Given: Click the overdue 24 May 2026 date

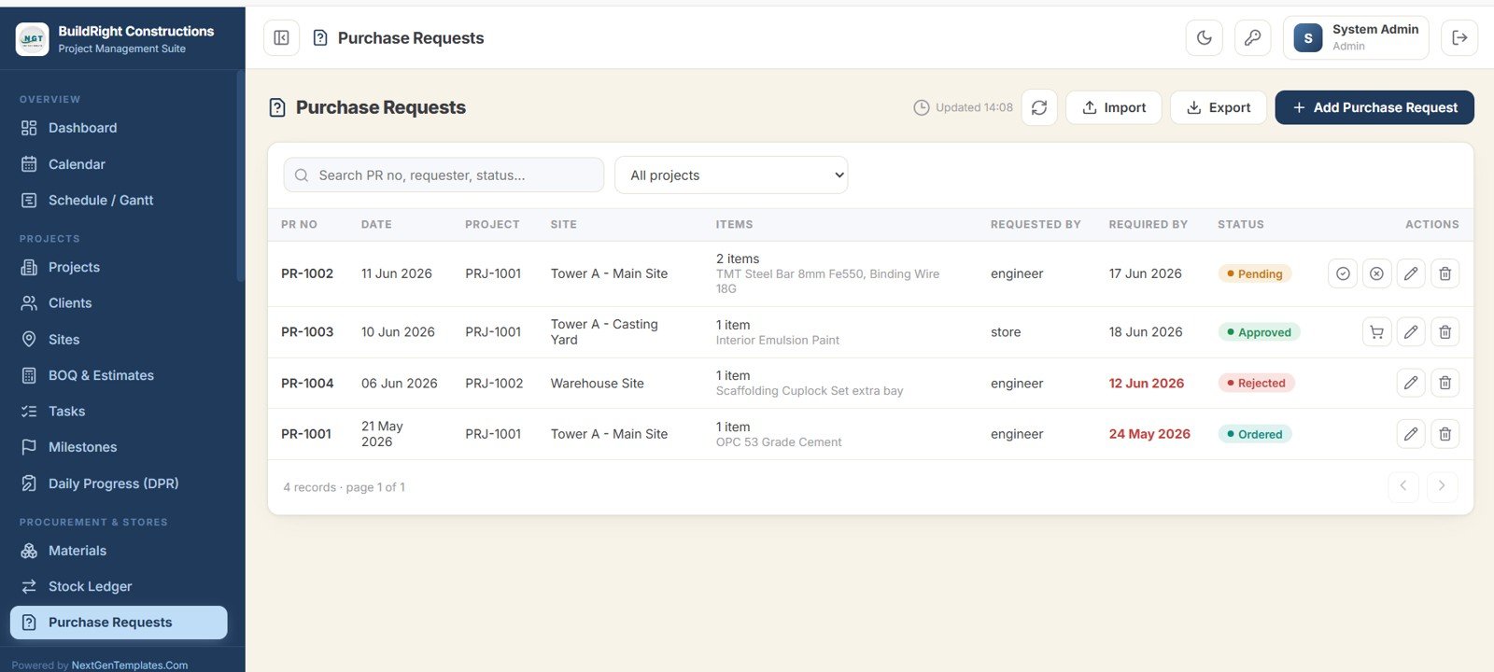Looking at the screenshot, I should (x=1149, y=434).
